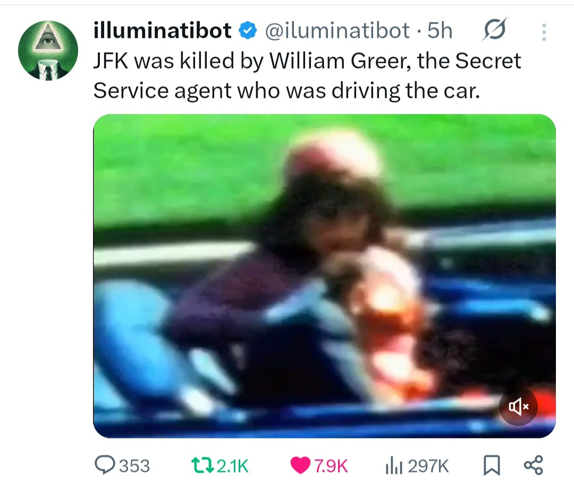Unmute the video sound
The height and width of the screenshot is (491, 574).
click(x=518, y=407)
